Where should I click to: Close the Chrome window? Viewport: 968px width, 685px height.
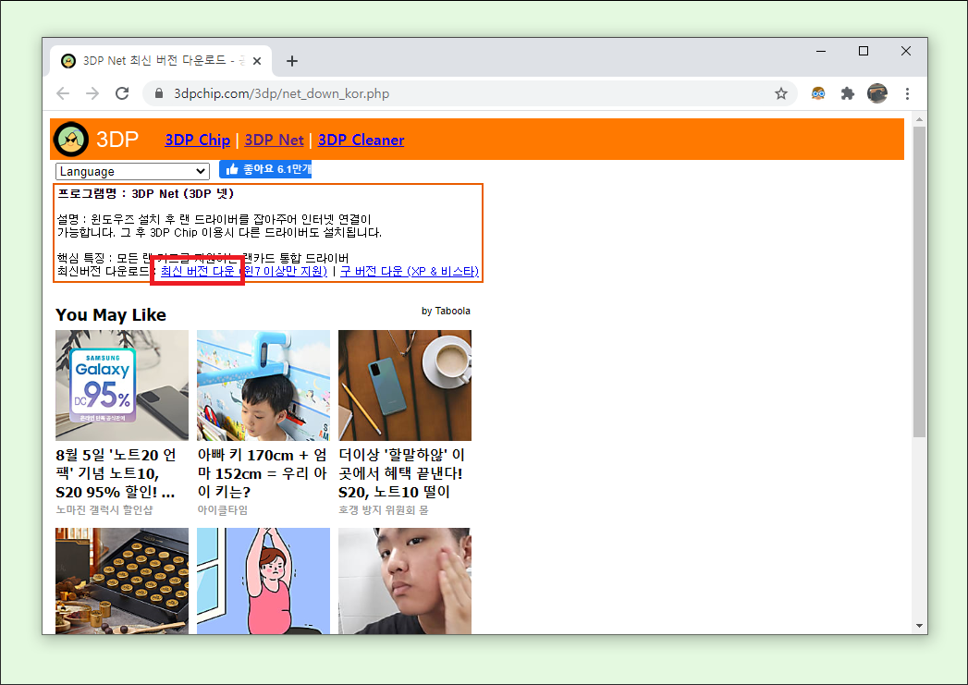pos(906,51)
